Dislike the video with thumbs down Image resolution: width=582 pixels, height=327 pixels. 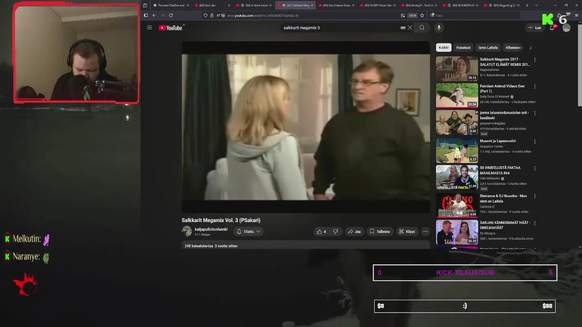[336, 232]
